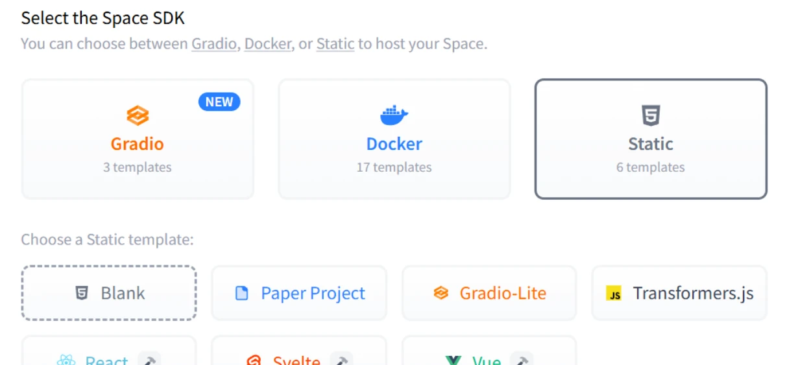
Task: Click the Vue logo icon
Action: pyautogui.click(x=453, y=360)
